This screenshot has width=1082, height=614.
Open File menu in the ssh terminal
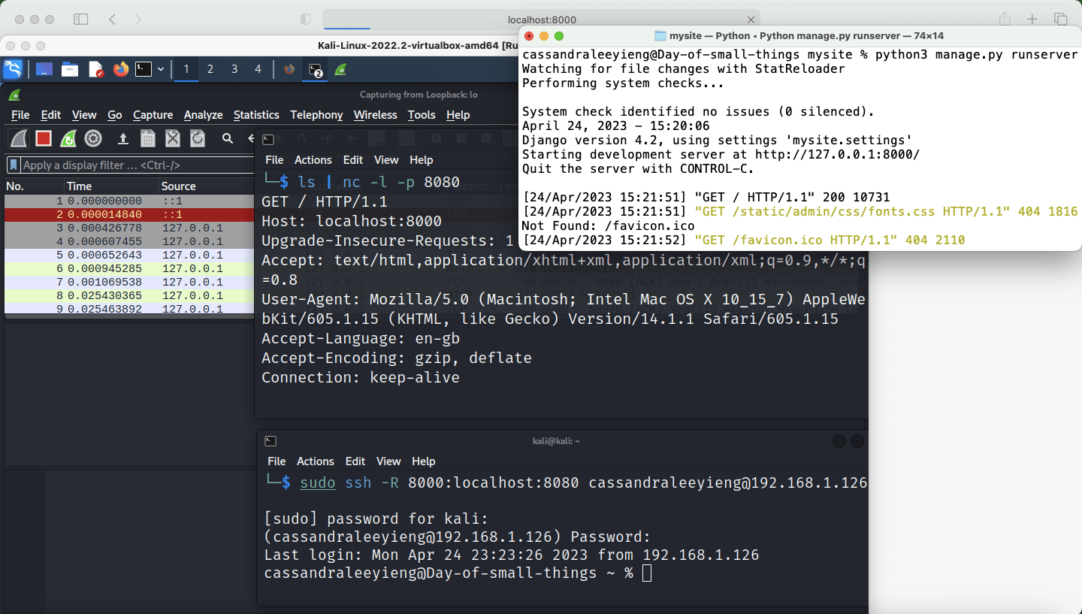pyautogui.click(x=277, y=461)
